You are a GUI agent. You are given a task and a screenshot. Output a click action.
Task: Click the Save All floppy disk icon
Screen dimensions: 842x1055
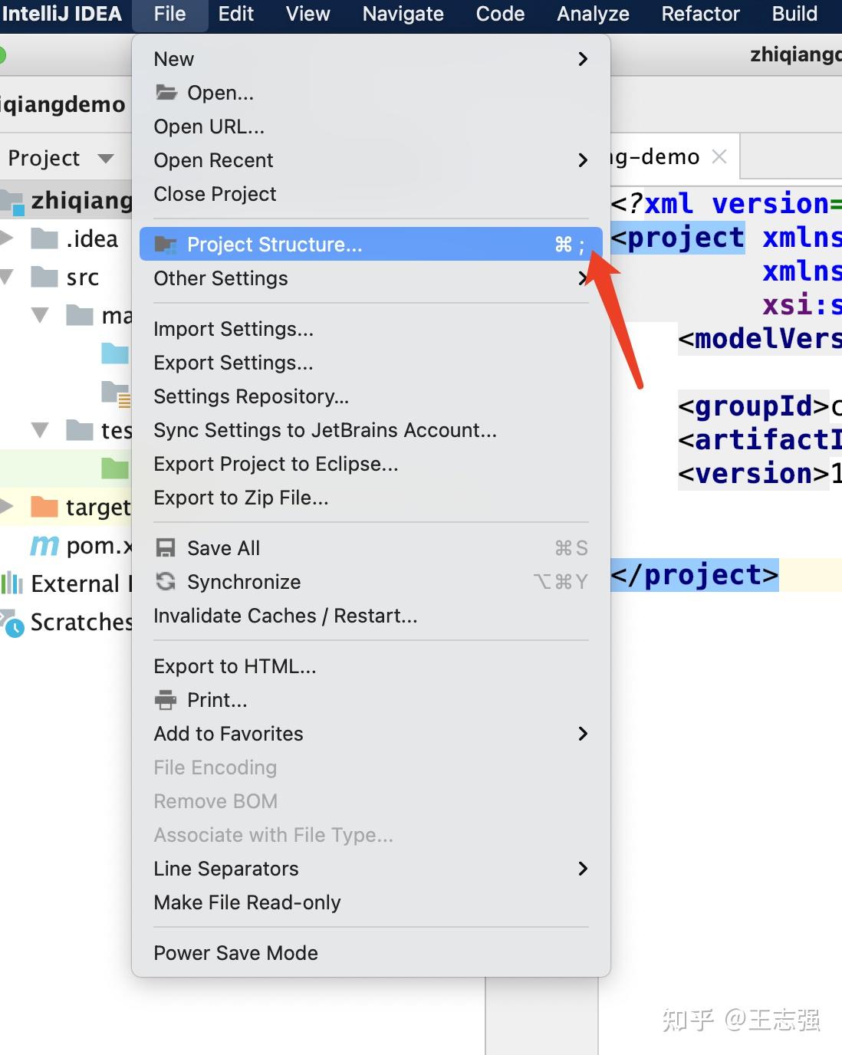pos(166,548)
